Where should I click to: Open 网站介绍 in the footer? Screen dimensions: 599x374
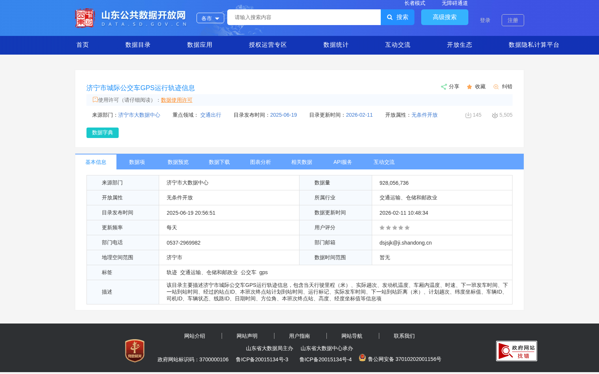point(195,336)
